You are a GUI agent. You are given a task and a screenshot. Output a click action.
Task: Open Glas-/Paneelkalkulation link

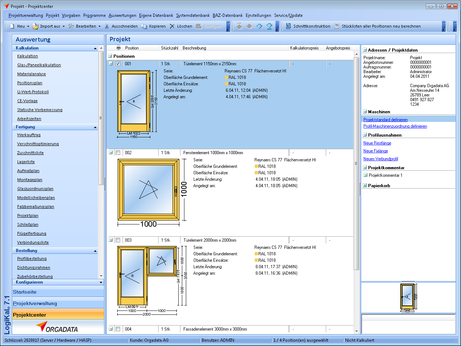point(39,65)
